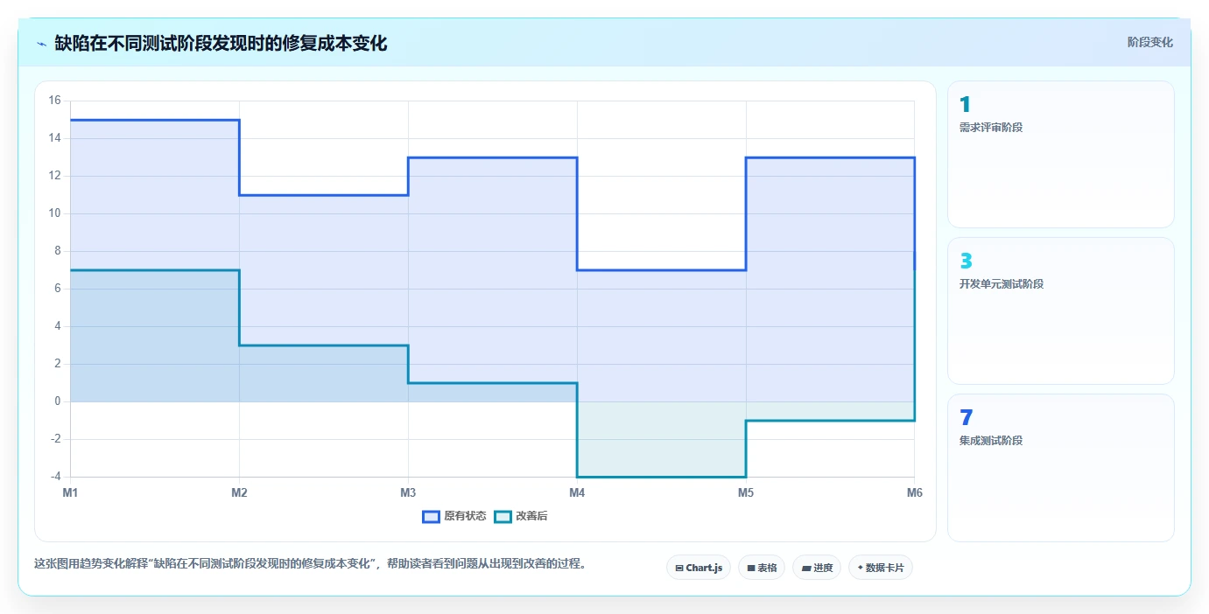This screenshot has width=1209, height=614.
Task: Select the 表格 tag
Action: [x=762, y=568]
